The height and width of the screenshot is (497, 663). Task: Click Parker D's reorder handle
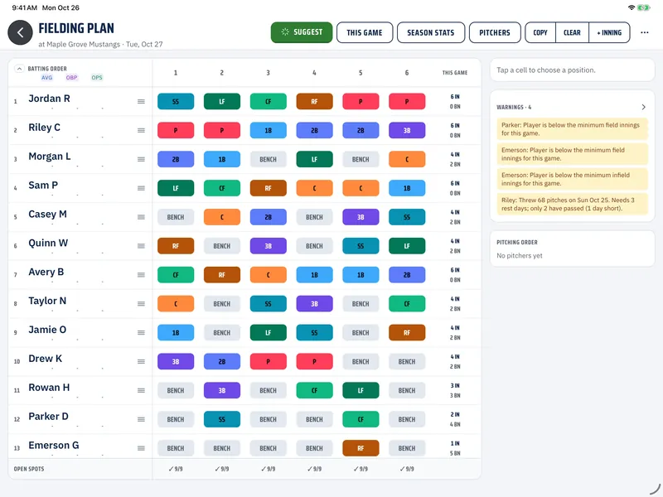click(141, 419)
